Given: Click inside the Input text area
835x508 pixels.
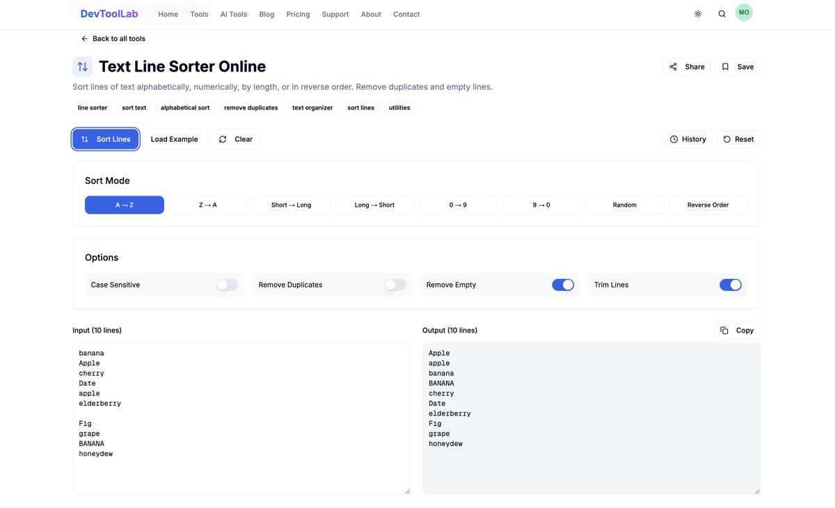Looking at the screenshot, I should click(x=241, y=419).
